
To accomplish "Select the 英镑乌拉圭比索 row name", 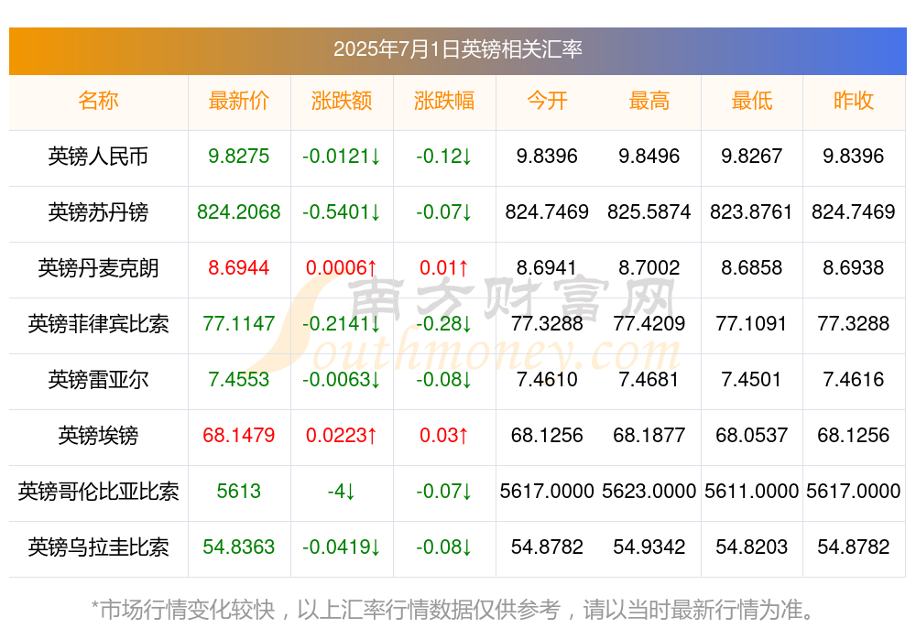I will (x=98, y=547).
